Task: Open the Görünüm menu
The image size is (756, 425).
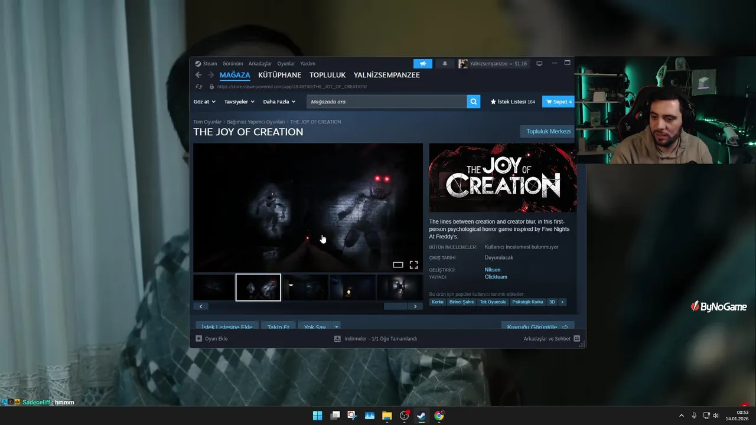Action: [233, 64]
